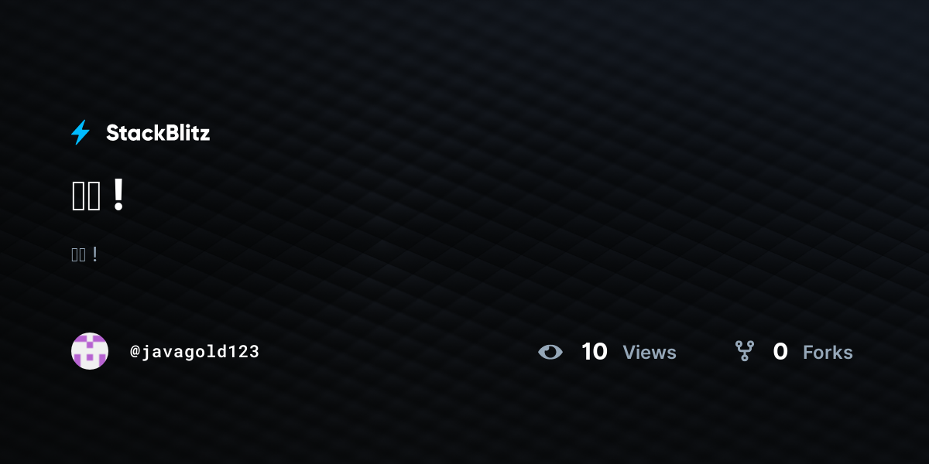Click the second placeholder box in the large title
This screenshot has height=464, width=929.
[94, 197]
